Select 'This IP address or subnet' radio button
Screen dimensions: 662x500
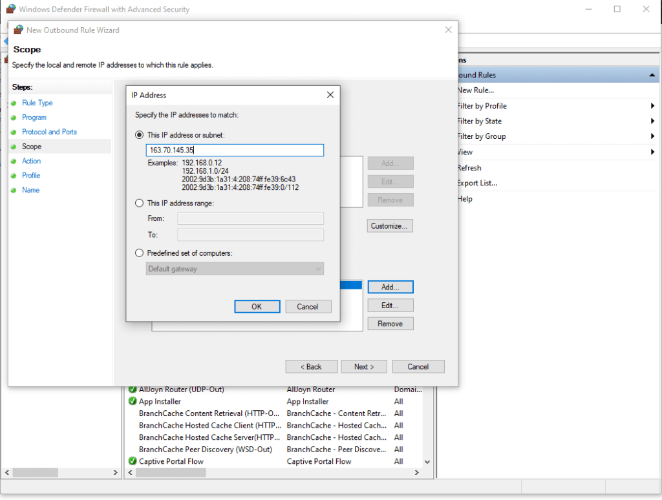[140, 135]
